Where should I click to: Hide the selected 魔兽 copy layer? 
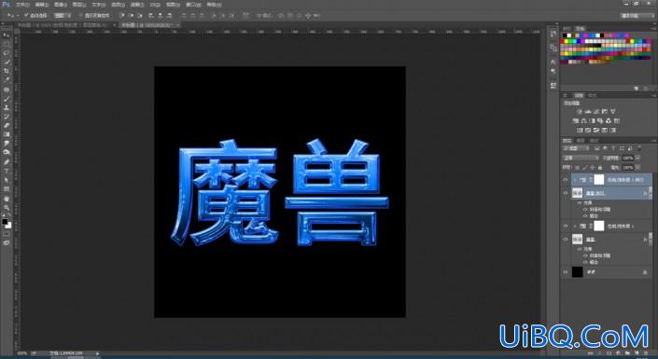[566, 193]
